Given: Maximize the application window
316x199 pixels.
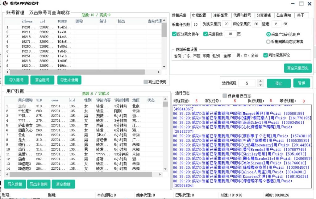Looking at the screenshot, I should pos(301,4).
